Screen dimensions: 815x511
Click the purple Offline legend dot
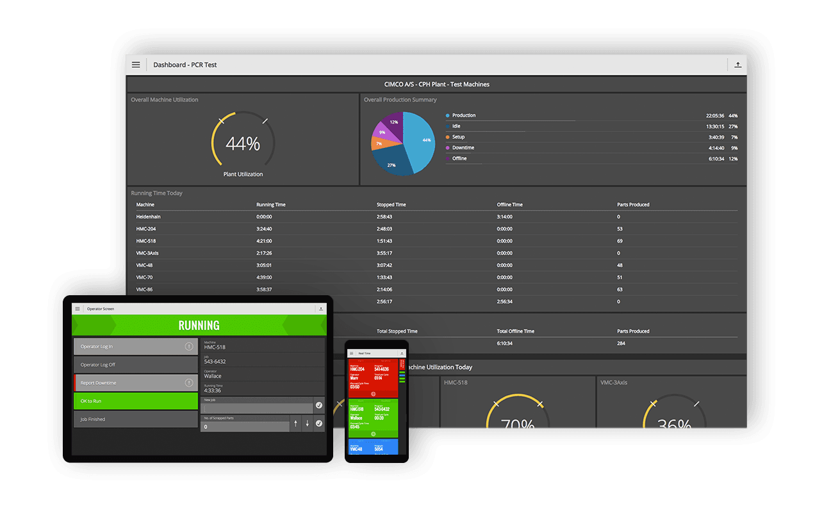coord(447,158)
